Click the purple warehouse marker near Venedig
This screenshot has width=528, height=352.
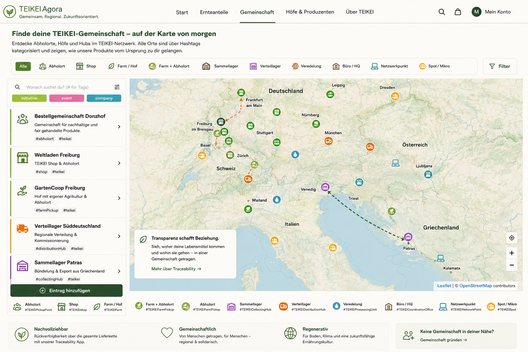[x=325, y=187]
